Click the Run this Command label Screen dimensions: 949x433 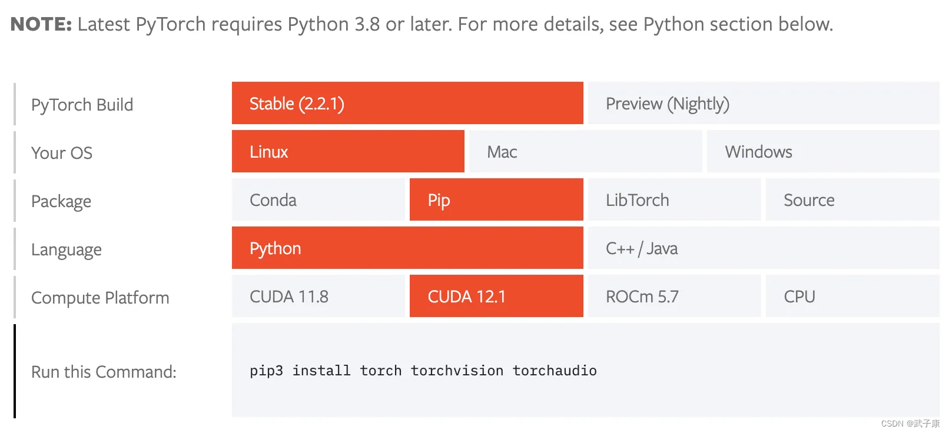pyautogui.click(x=104, y=371)
